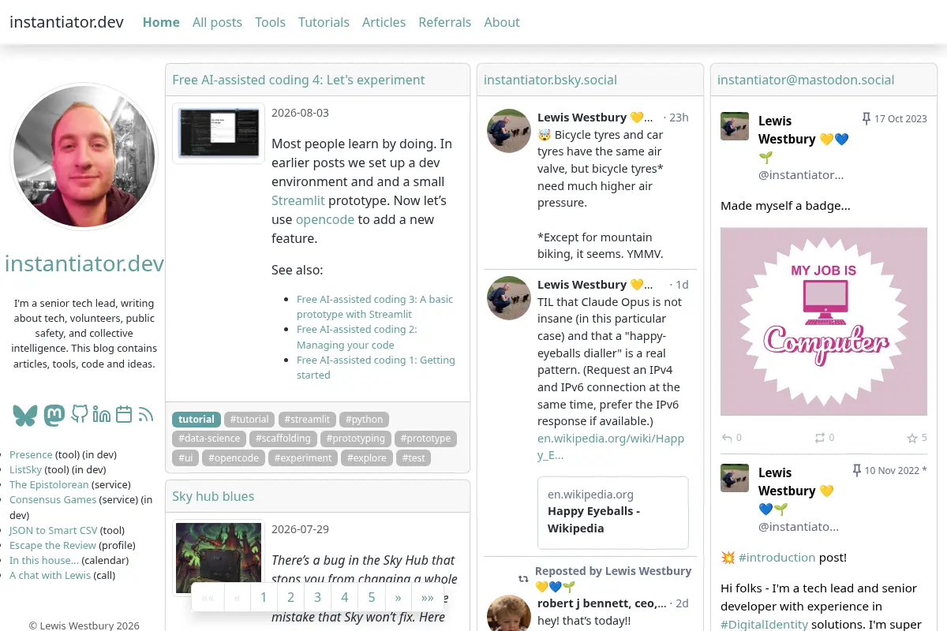The image size is (947, 631).
Task: Open the RSS feed icon
Action: (145, 413)
